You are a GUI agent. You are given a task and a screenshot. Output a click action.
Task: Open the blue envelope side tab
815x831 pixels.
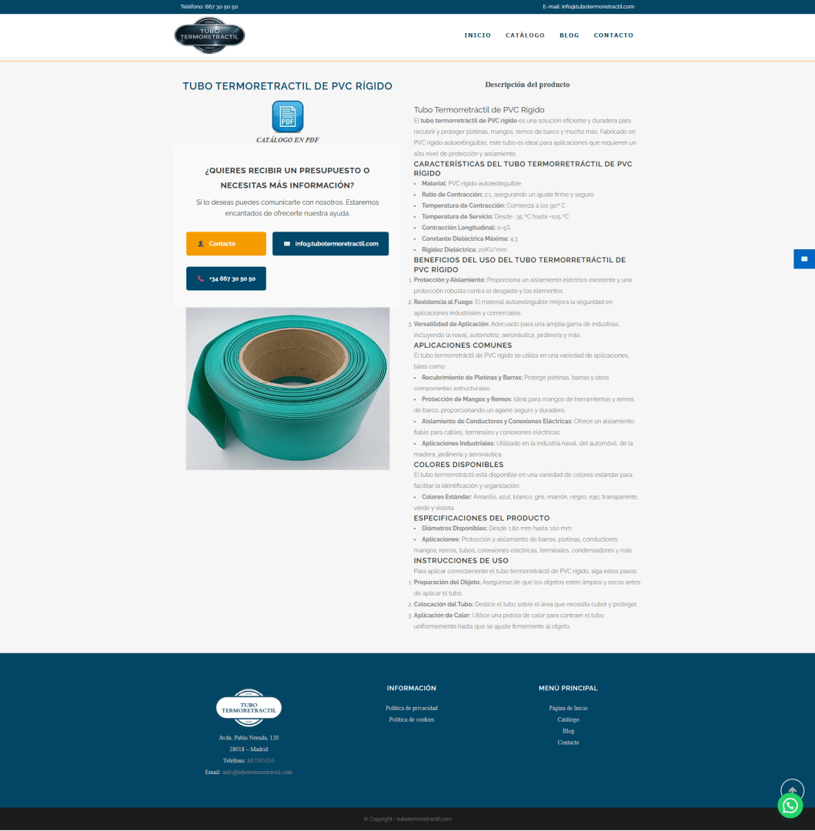pos(803,259)
